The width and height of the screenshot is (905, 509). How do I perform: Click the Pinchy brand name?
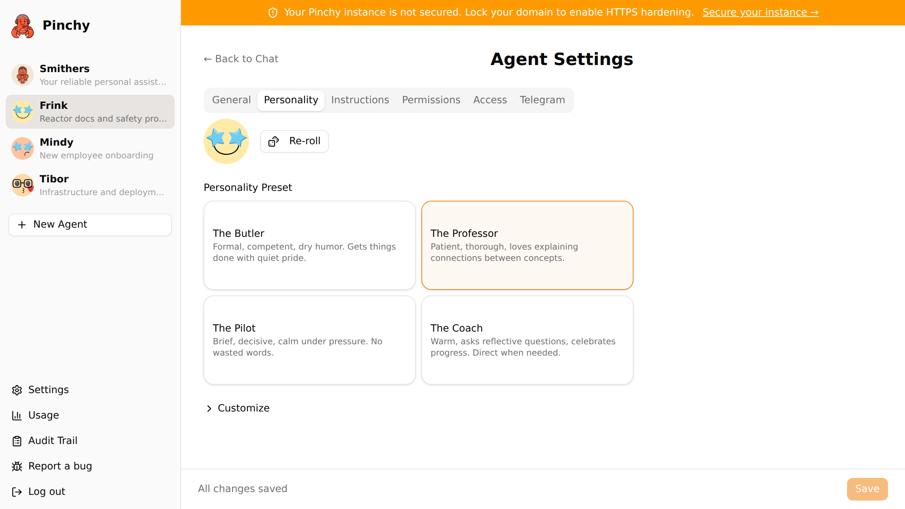pyautogui.click(x=66, y=25)
